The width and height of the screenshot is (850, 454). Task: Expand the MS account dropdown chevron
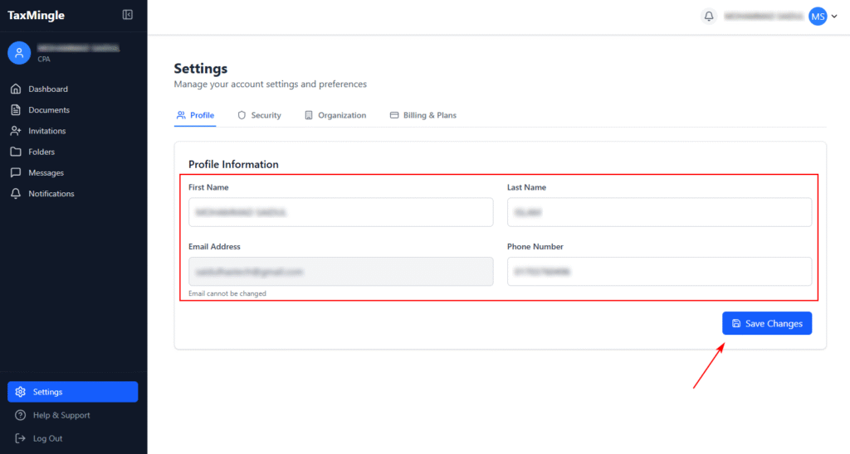click(x=834, y=17)
